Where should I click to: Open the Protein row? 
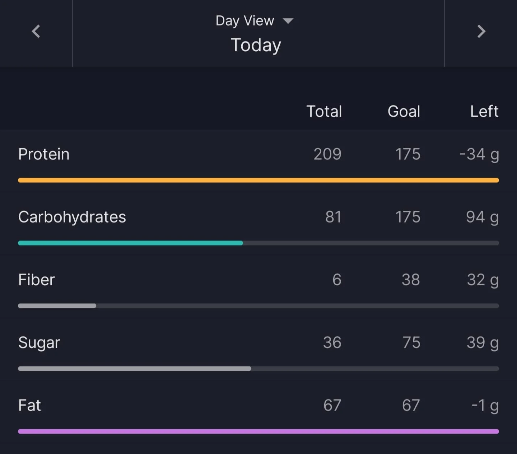pos(258,161)
